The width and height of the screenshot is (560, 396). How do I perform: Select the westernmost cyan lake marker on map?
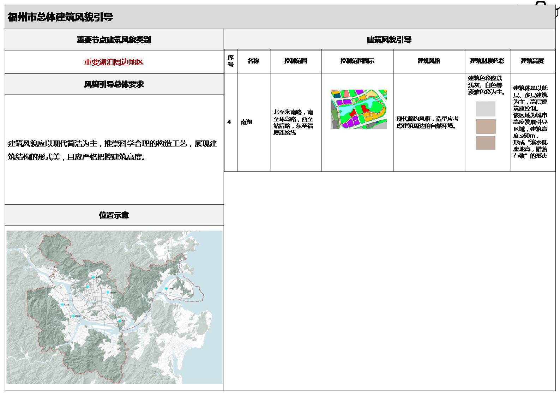[62, 304]
